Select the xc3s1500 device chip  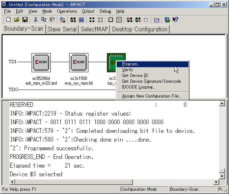79,62
